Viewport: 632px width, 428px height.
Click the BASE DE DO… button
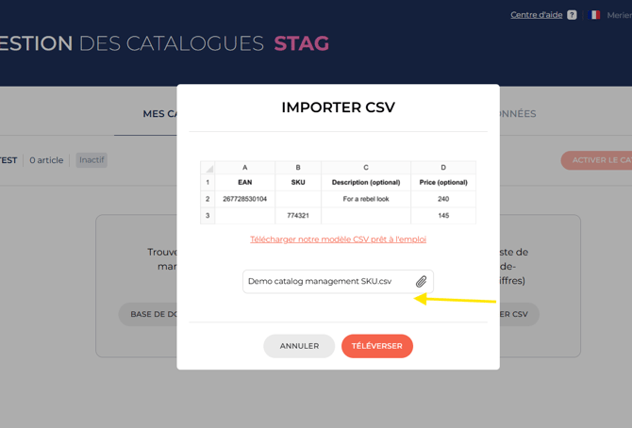coord(148,314)
